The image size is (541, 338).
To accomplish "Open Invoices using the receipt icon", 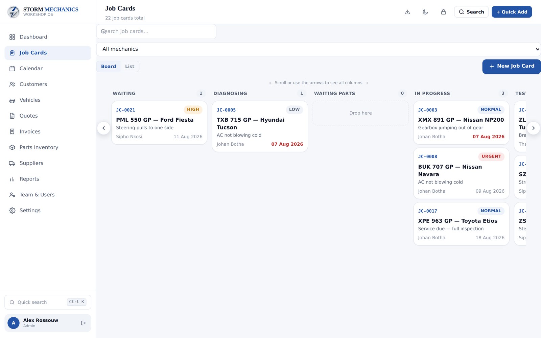I will [12, 131].
